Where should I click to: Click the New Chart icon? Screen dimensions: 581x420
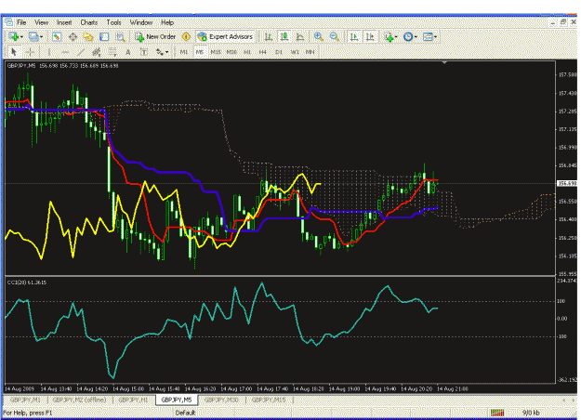pyautogui.click(x=14, y=36)
